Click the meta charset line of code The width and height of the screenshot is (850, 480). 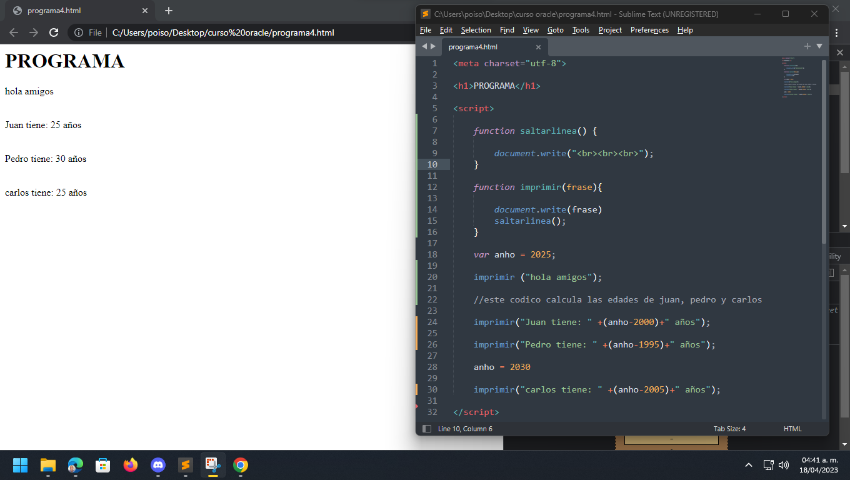tap(510, 63)
